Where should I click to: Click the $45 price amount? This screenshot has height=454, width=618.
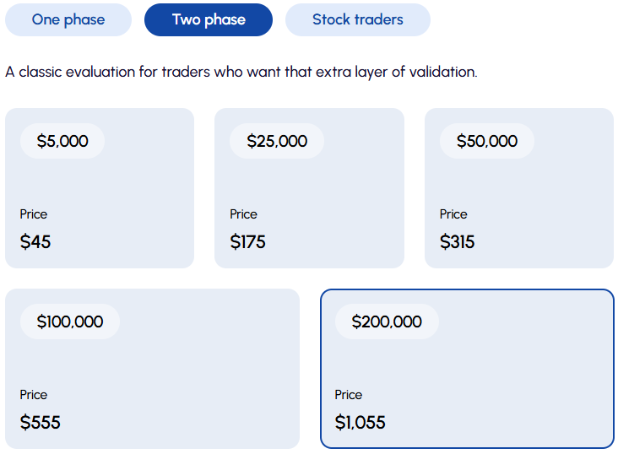click(x=35, y=242)
